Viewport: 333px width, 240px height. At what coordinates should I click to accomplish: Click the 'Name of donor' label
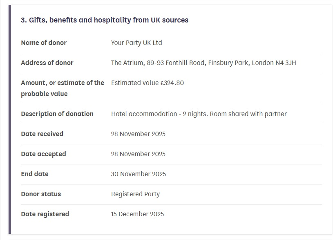coord(44,43)
